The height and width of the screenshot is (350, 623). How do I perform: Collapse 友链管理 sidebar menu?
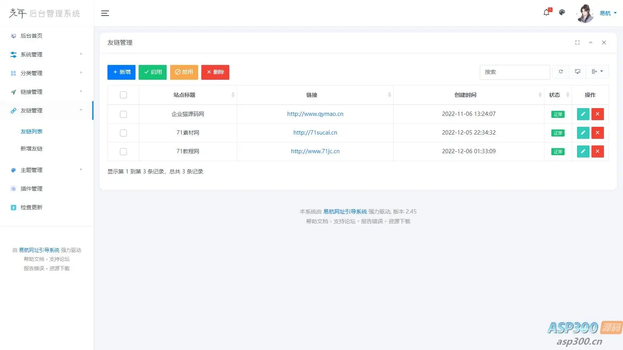click(47, 110)
